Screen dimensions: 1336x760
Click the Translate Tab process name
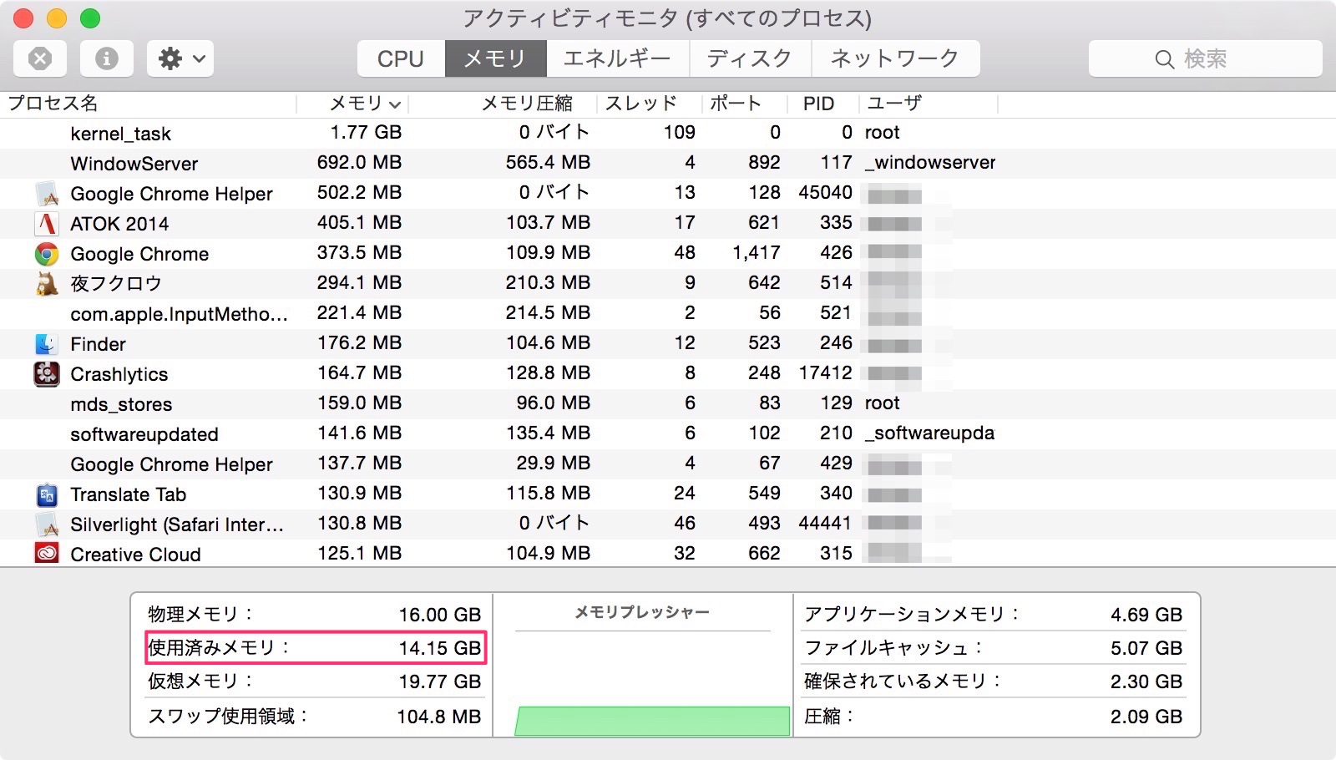point(129,494)
